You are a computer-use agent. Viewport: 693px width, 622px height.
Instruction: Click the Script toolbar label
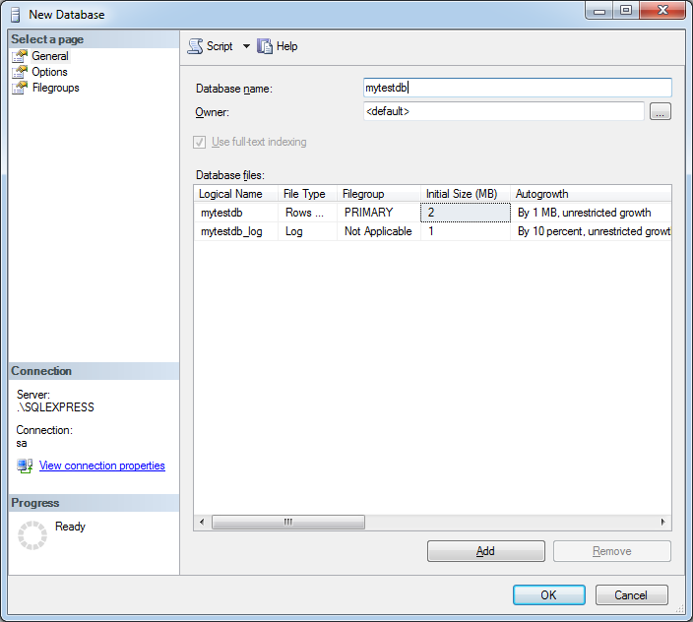(220, 46)
